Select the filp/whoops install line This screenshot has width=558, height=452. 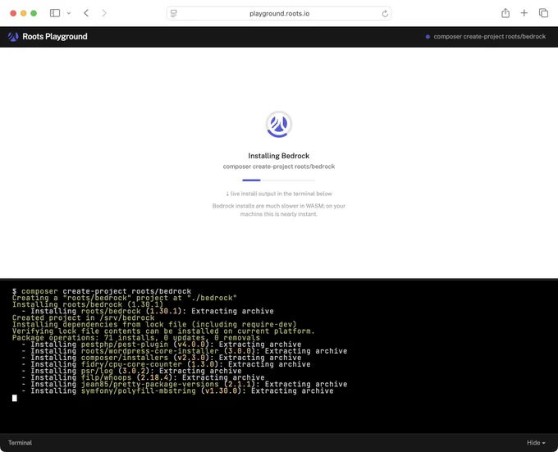click(143, 377)
